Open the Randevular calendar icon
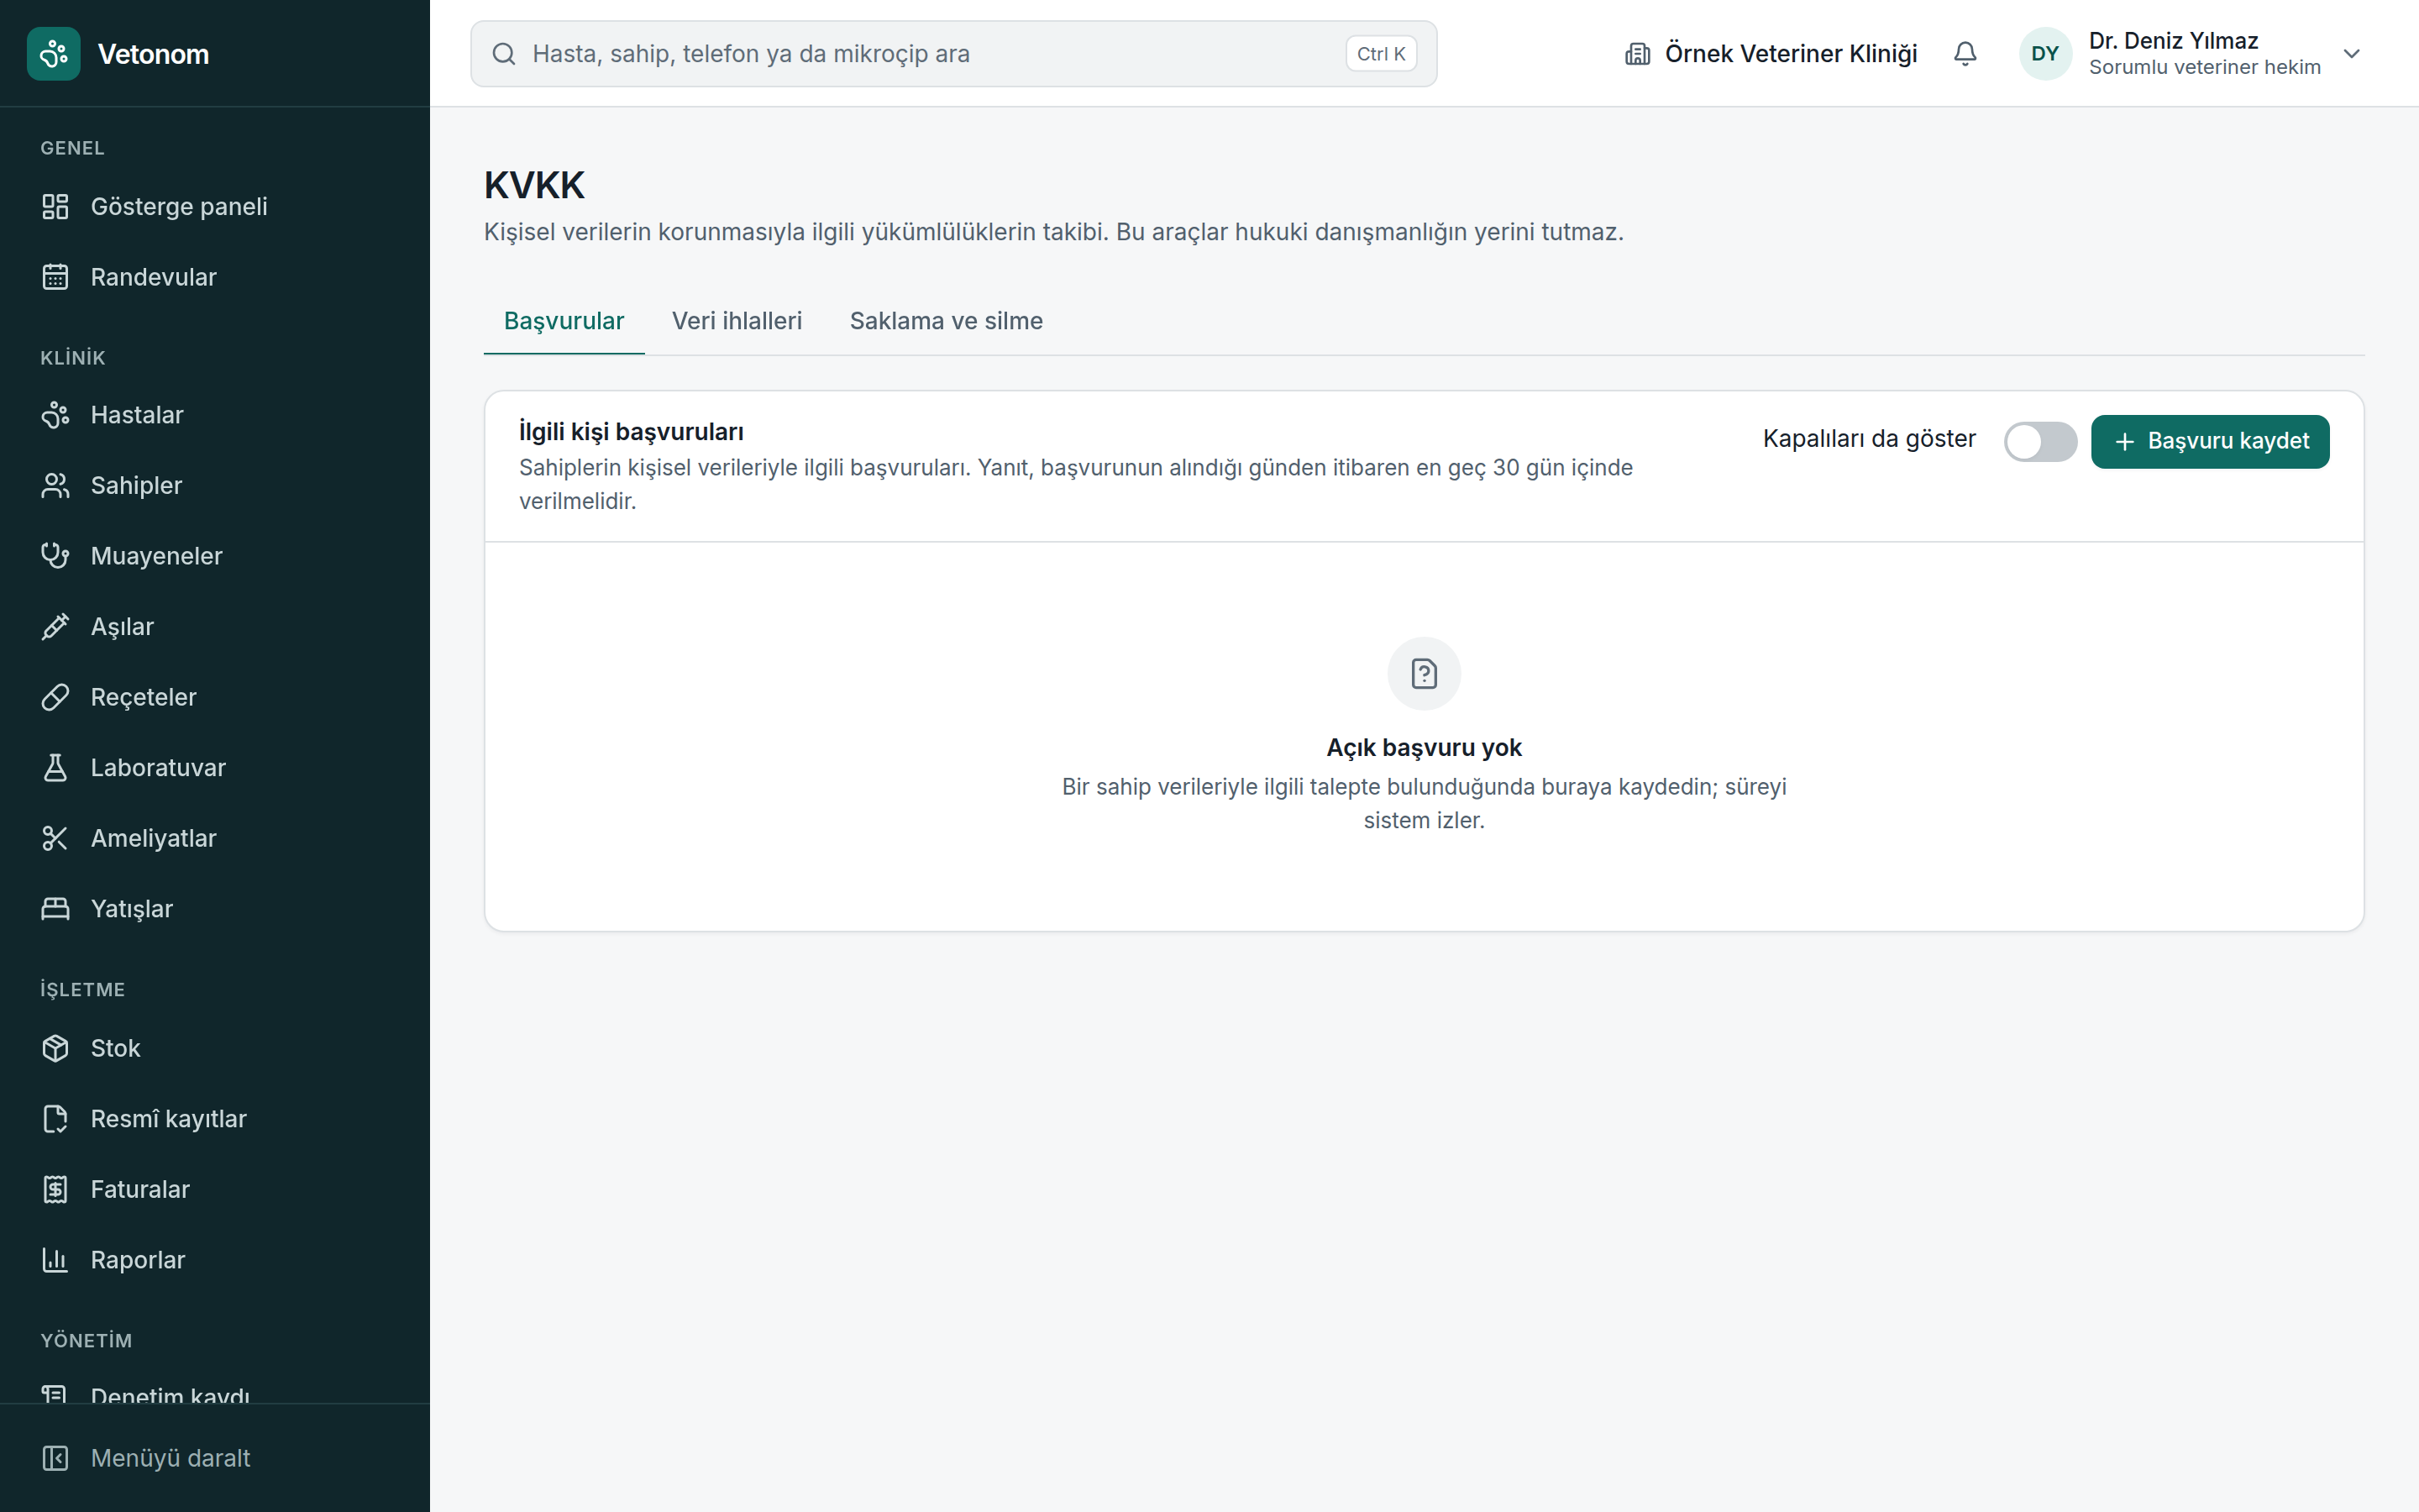The width and height of the screenshot is (2419, 1512). click(x=55, y=277)
